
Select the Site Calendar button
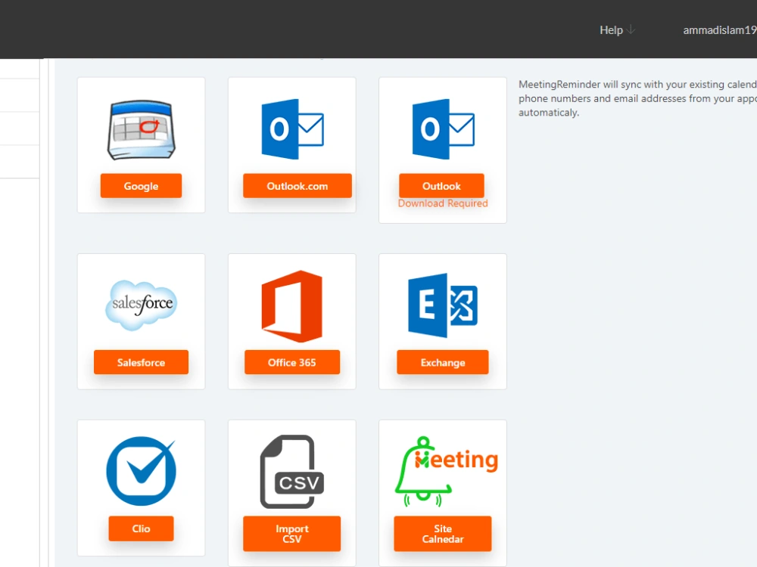(x=443, y=534)
